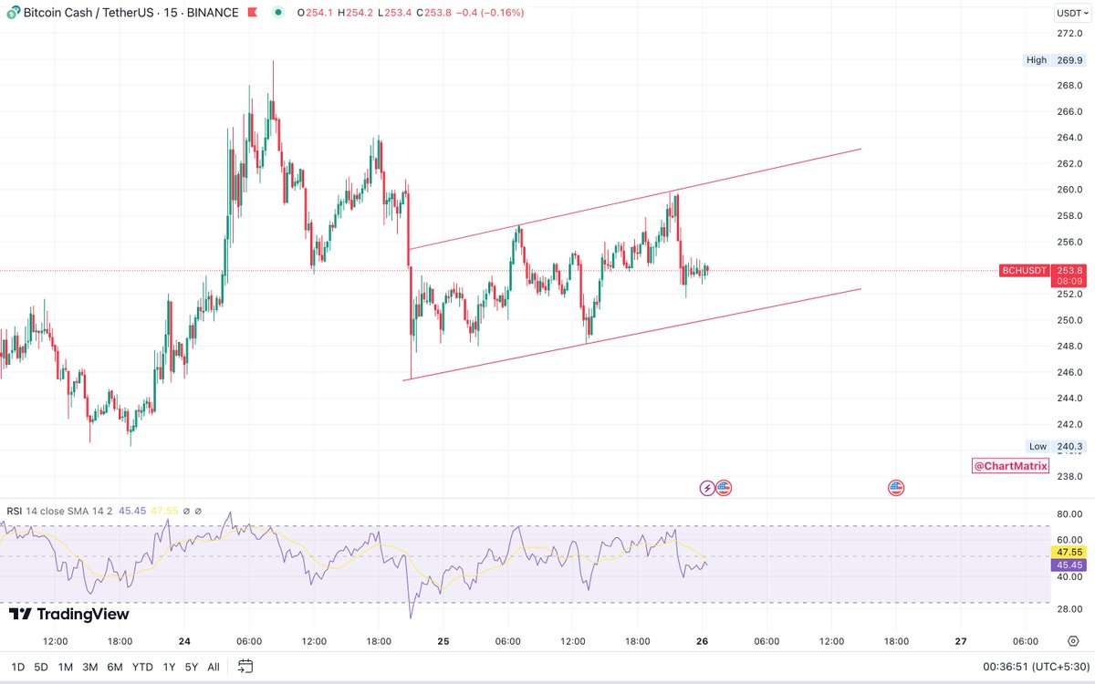Select the 1D date range

18,667
